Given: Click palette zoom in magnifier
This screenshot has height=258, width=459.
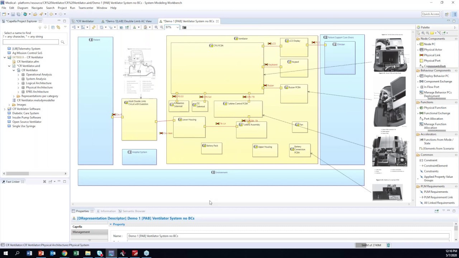Looking at the screenshot, I should [x=423, y=33].
